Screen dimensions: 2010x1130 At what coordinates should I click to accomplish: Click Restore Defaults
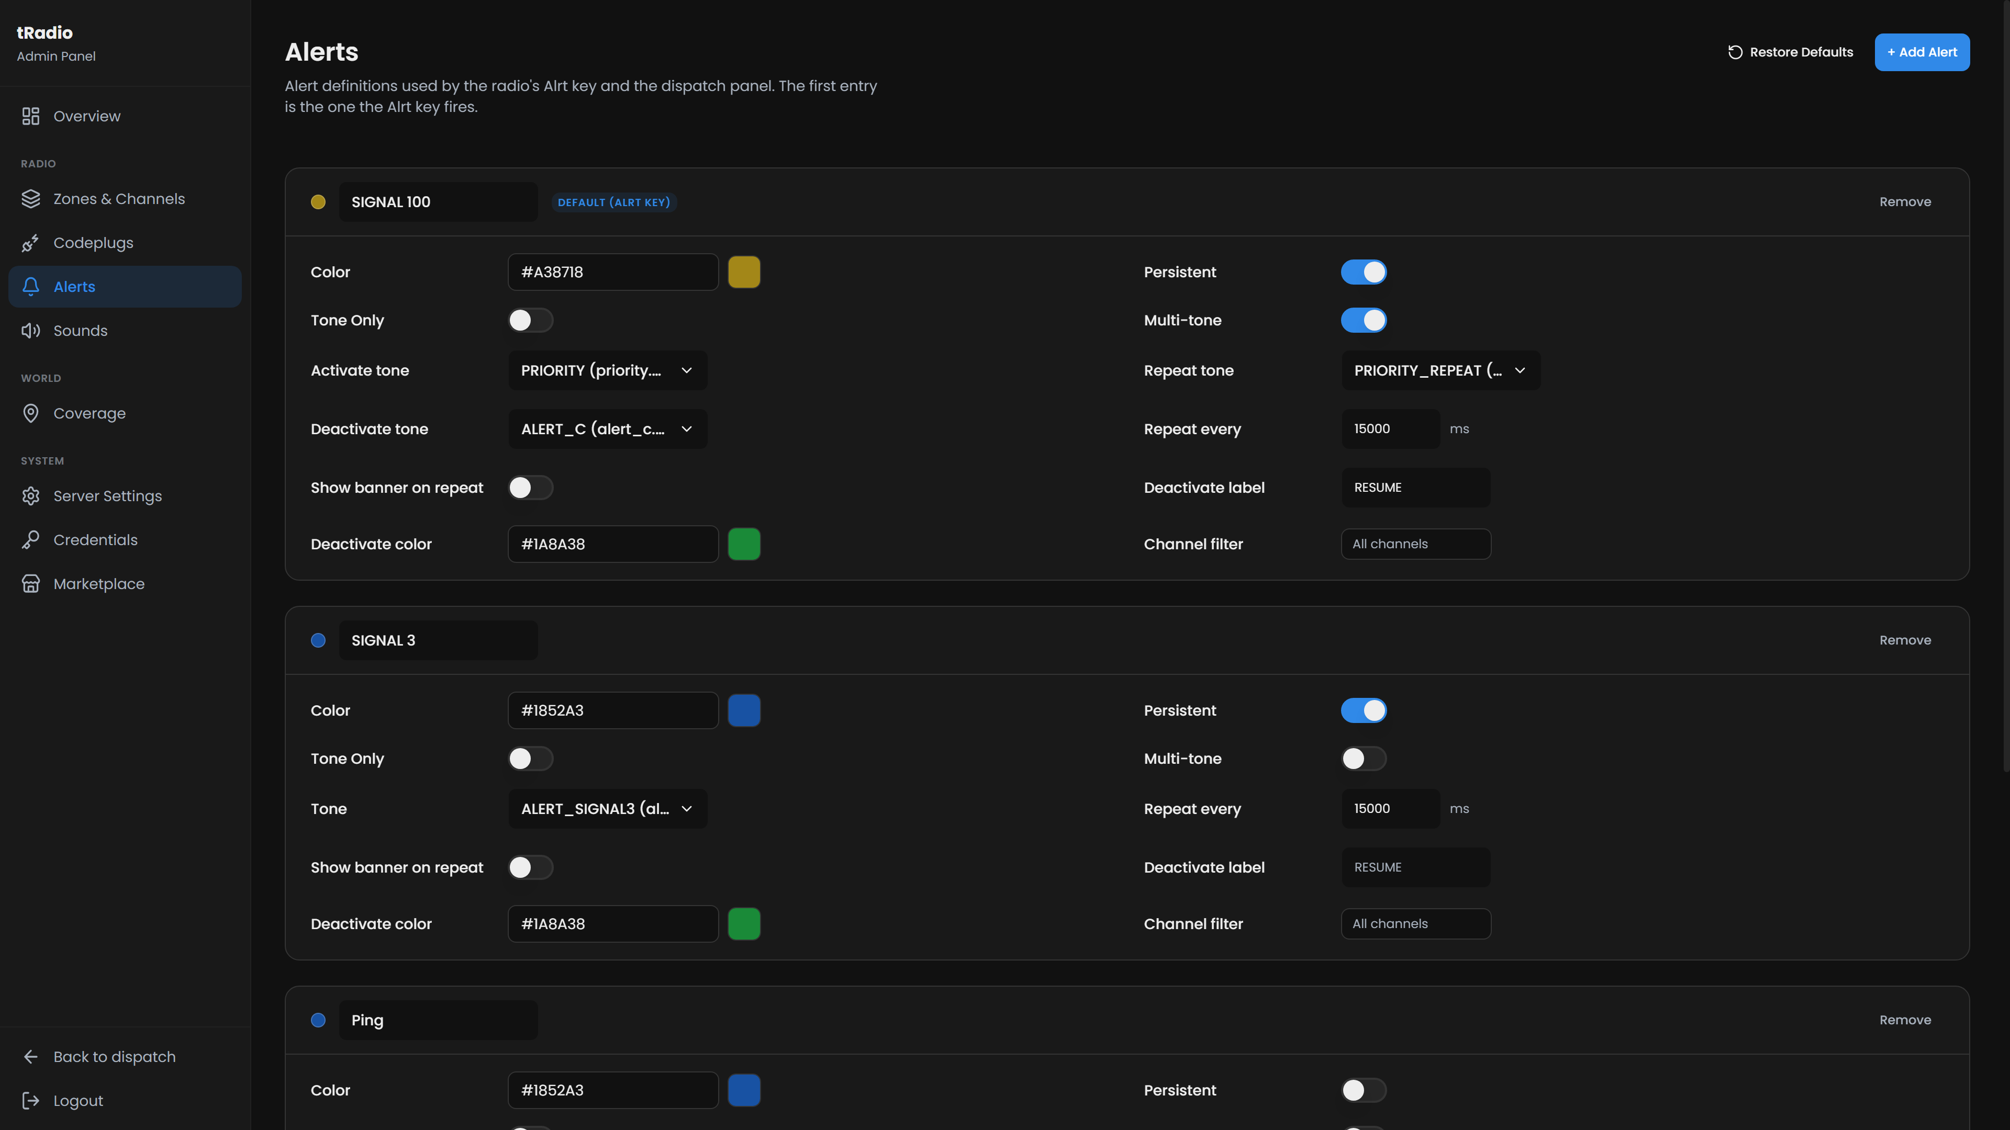[1790, 52]
